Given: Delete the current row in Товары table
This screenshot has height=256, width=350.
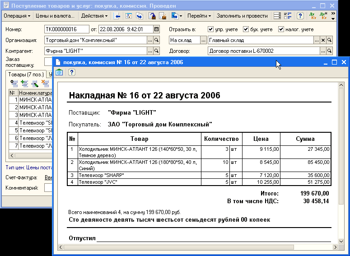Looking at the screenshot, I should click(45, 84).
